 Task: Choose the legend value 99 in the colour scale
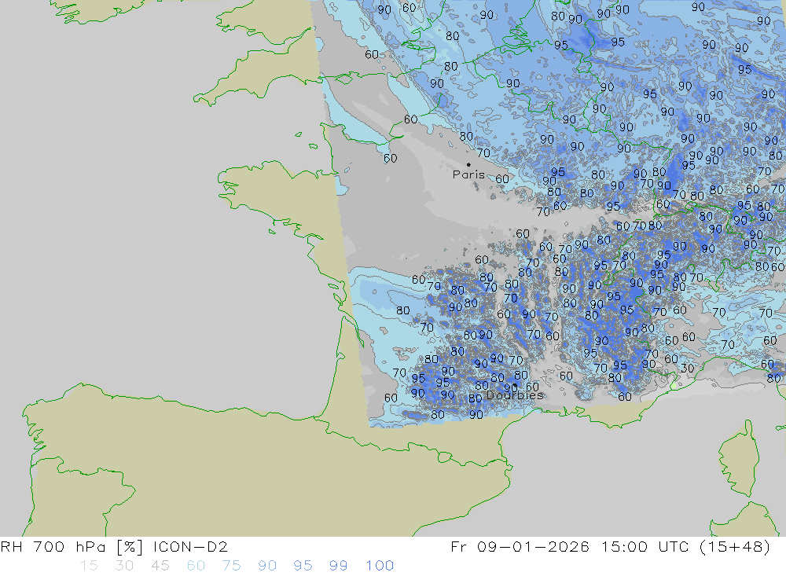pos(338,566)
